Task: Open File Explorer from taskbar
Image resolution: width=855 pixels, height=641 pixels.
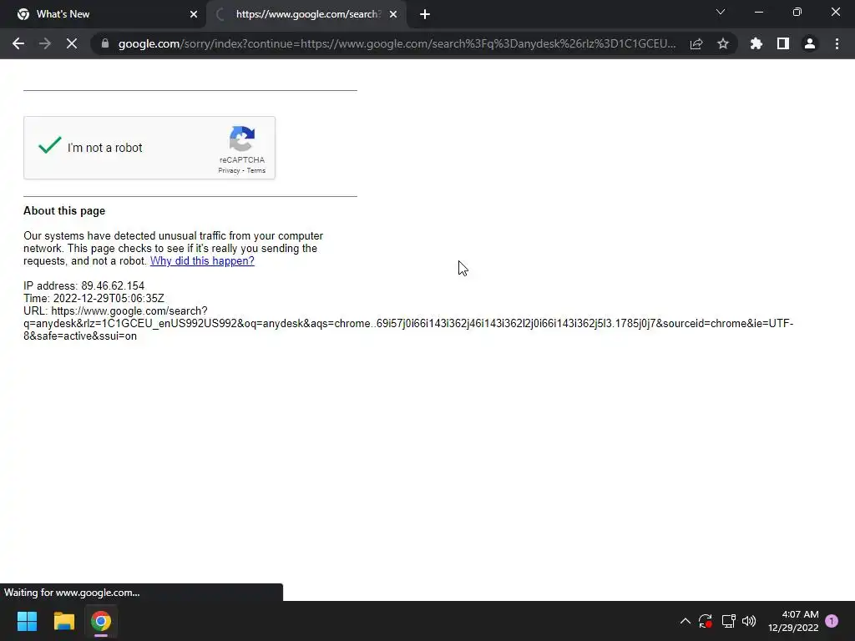Action: [x=63, y=621]
